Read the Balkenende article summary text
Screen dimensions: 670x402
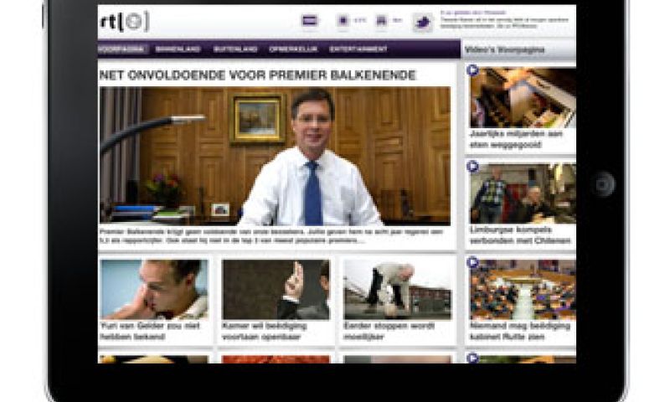(x=271, y=236)
